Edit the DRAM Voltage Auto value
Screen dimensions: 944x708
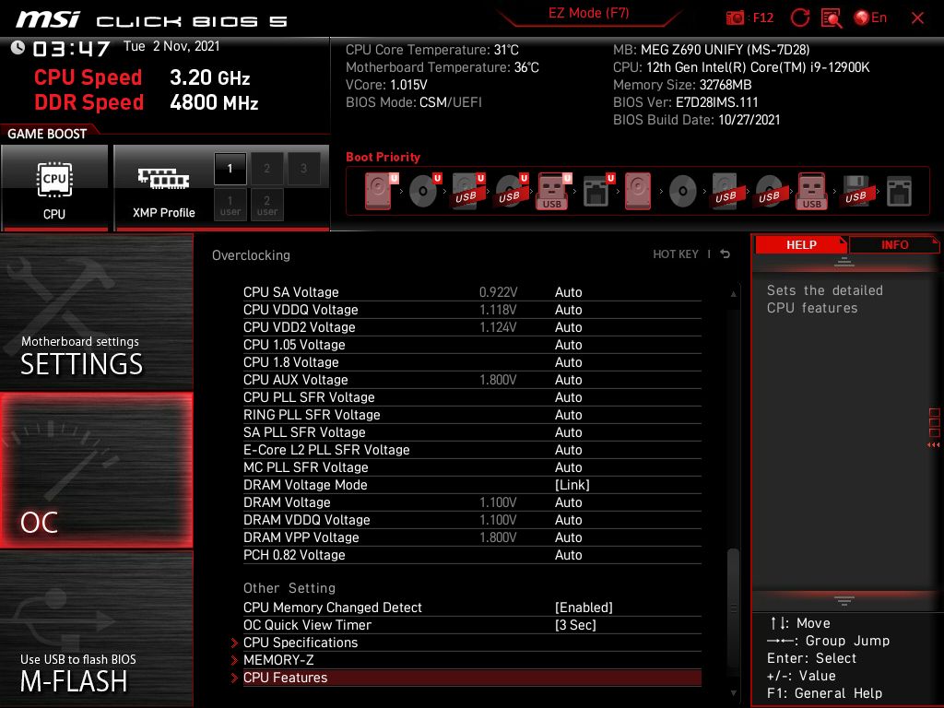click(568, 502)
